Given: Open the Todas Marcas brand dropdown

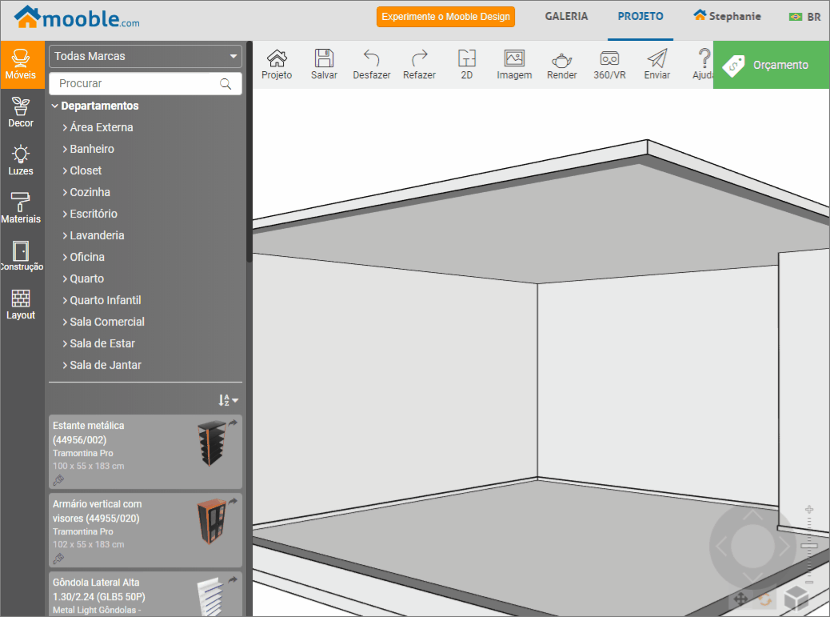Looking at the screenshot, I should point(146,56).
